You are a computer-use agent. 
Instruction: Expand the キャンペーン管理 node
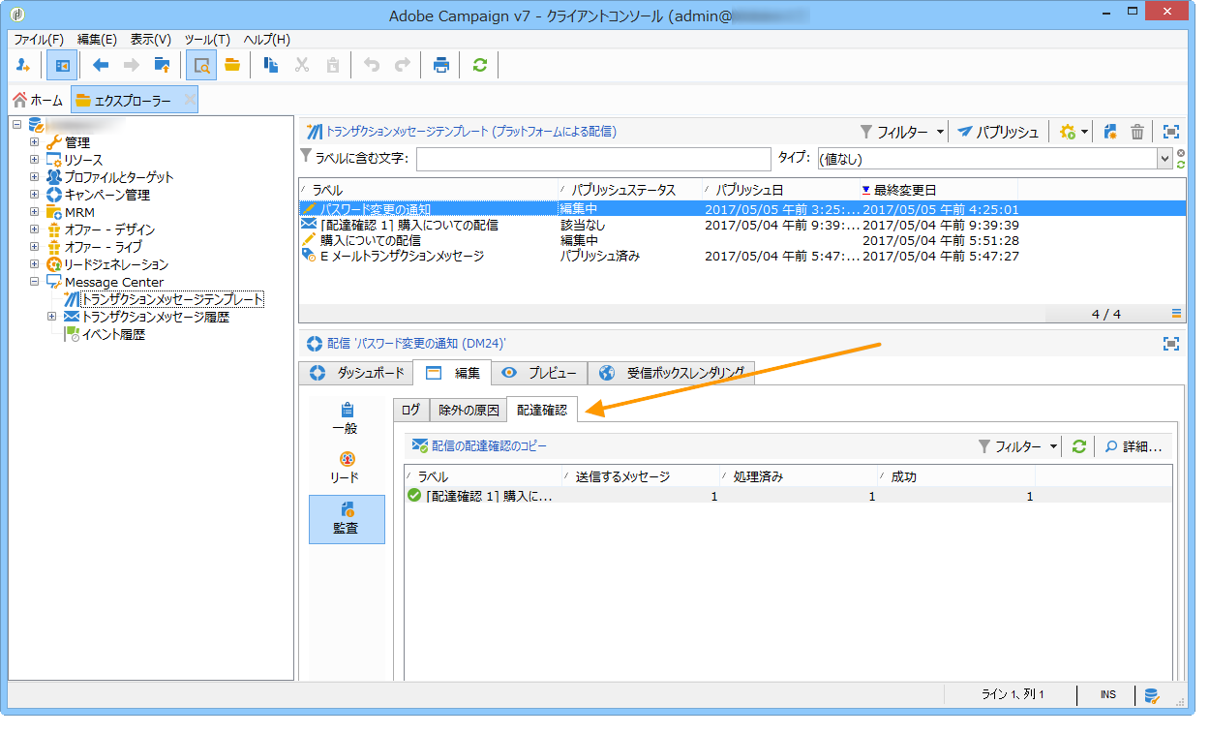pyautogui.click(x=34, y=195)
